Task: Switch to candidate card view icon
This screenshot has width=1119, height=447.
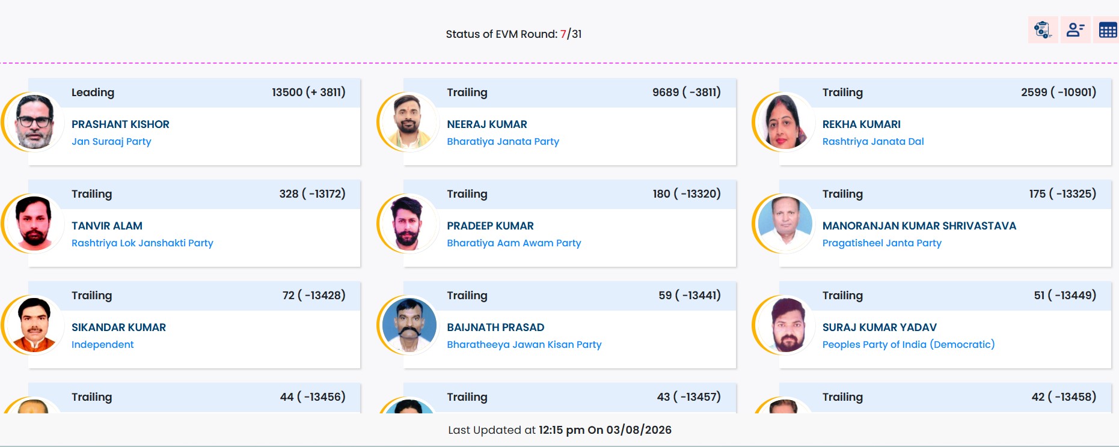Action: [x=1075, y=29]
